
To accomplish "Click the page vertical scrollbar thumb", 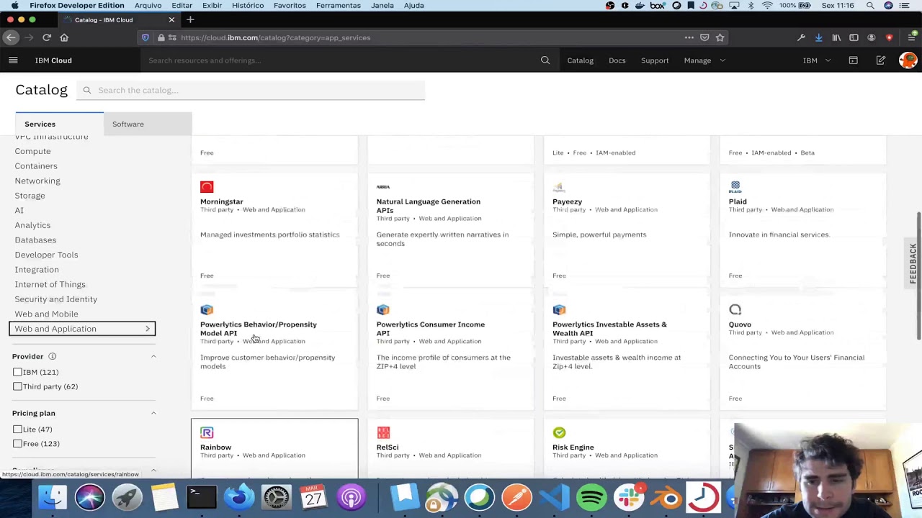I will click(x=918, y=276).
